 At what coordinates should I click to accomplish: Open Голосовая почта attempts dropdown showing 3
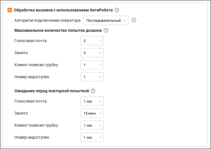click(x=92, y=41)
